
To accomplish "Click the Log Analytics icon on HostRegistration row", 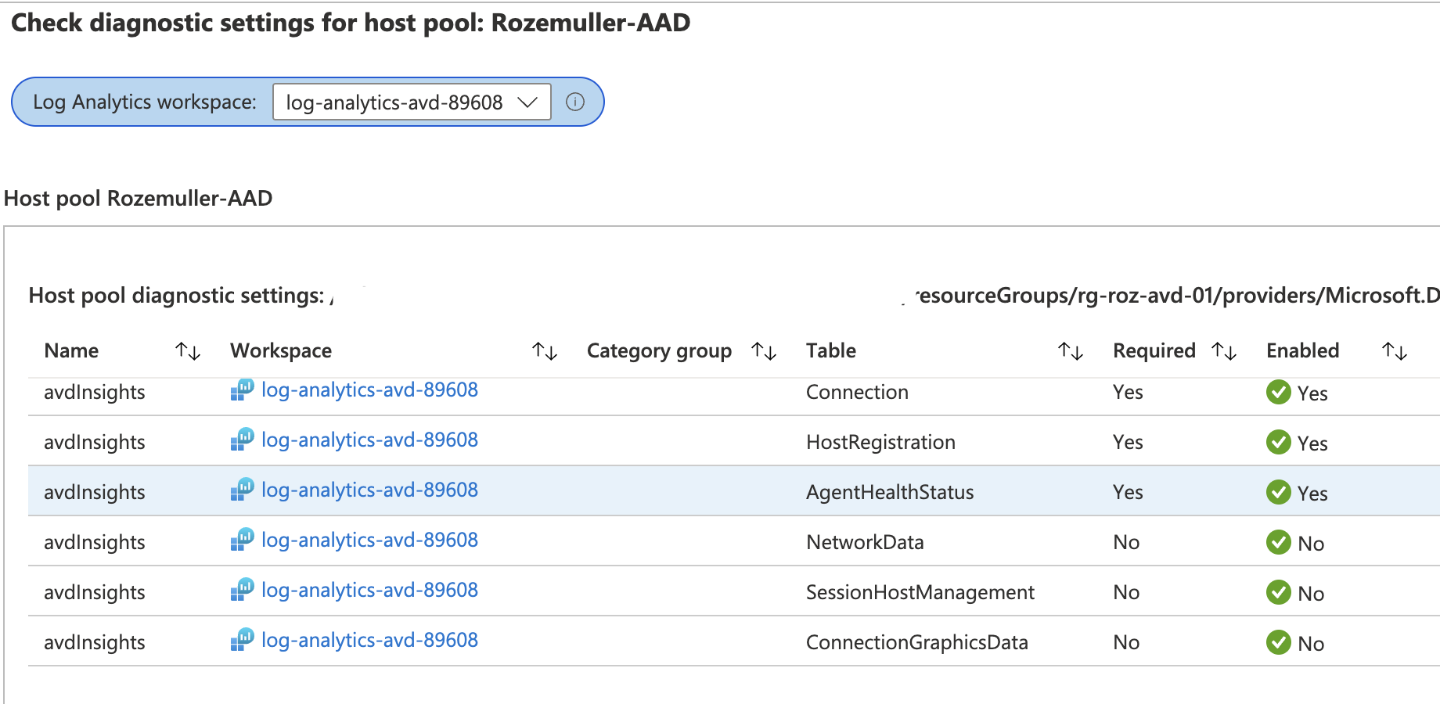I will point(243,440).
